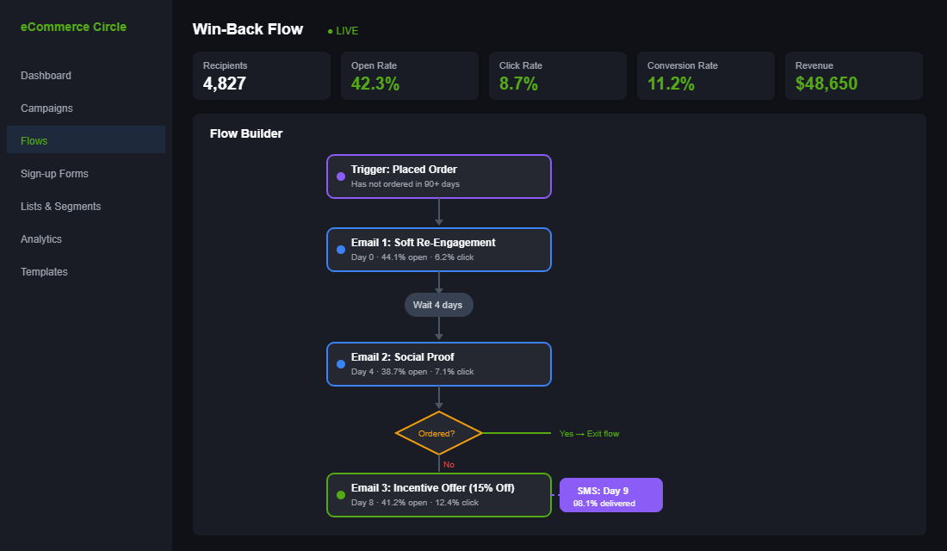Click the eCommerce Circle logo text

click(74, 27)
